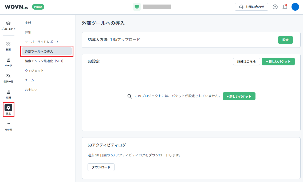Open the プロジェクト layers icon in sidebar
303x182 pixels.
(8, 23)
